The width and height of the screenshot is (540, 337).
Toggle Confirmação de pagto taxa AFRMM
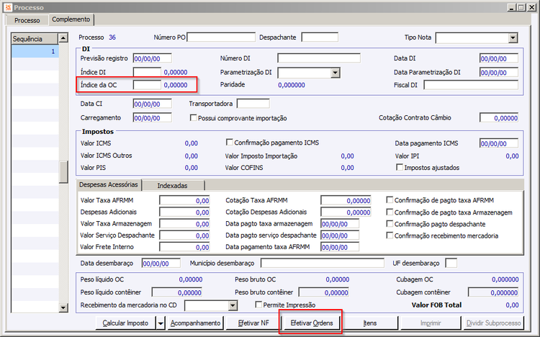tap(390, 200)
